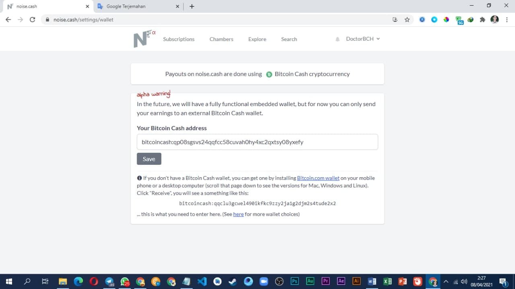Image resolution: width=515 pixels, height=289 pixels.
Task: Launch Opera browser from the taskbar
Action: pyautogui.click(x=94, y=281)
